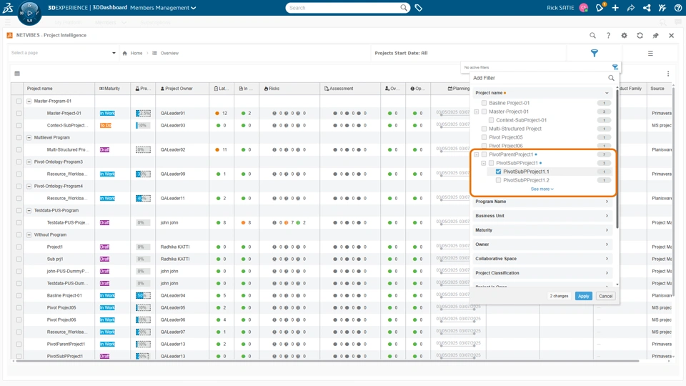Screen dimensions: 686x386
Task: Collapse the Without Program table group
Action: click(x=29, y=235)
